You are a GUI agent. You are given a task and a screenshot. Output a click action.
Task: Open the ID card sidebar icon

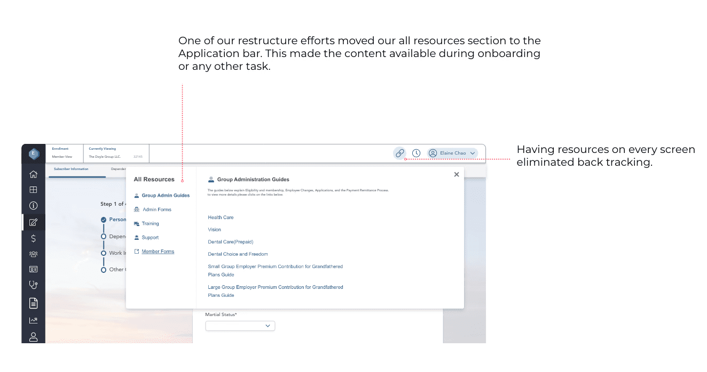pos(34,269)
